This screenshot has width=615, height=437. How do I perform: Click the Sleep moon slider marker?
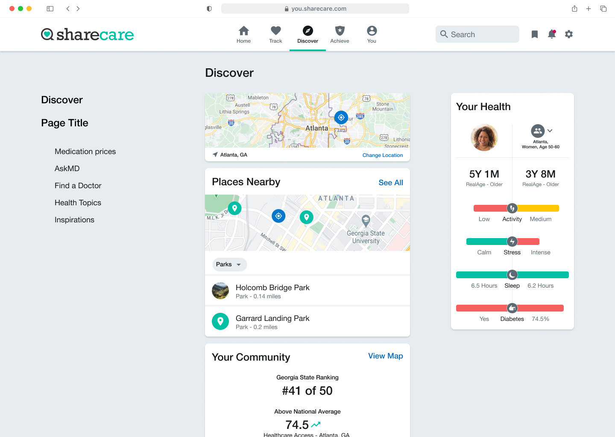click(512, 275)
